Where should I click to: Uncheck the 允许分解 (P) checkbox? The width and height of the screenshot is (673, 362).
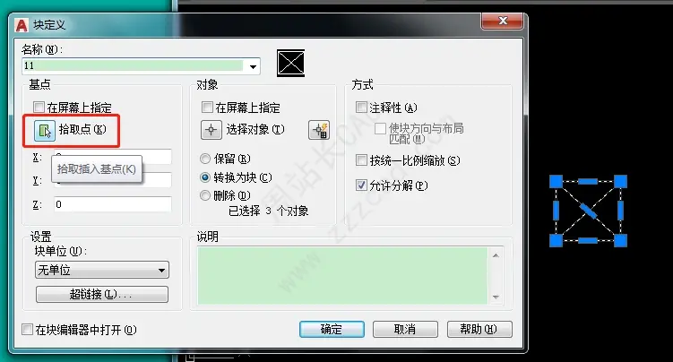361,185
